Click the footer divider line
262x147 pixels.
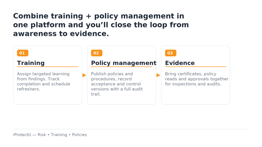[x=131, y=129]
